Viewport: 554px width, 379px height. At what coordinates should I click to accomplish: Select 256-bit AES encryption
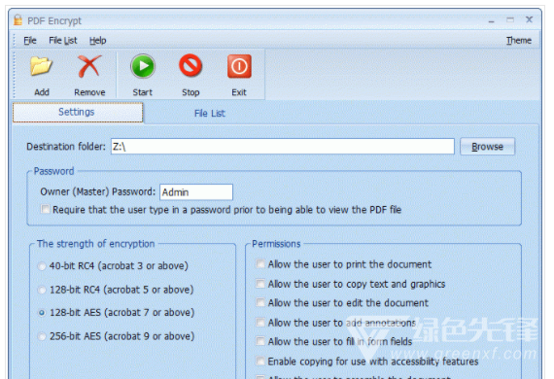(42, 336)
